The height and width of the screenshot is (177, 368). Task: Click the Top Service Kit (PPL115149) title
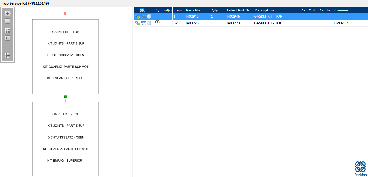click(x=25, y=3)
